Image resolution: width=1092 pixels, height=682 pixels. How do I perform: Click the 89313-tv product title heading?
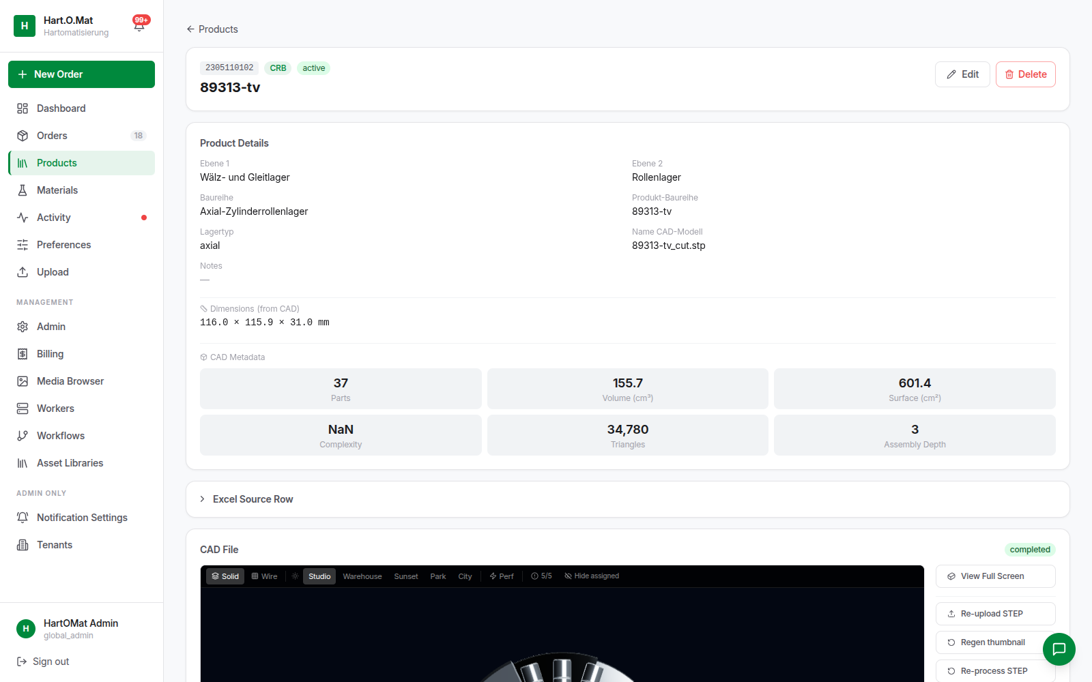(x=230, y=87)
